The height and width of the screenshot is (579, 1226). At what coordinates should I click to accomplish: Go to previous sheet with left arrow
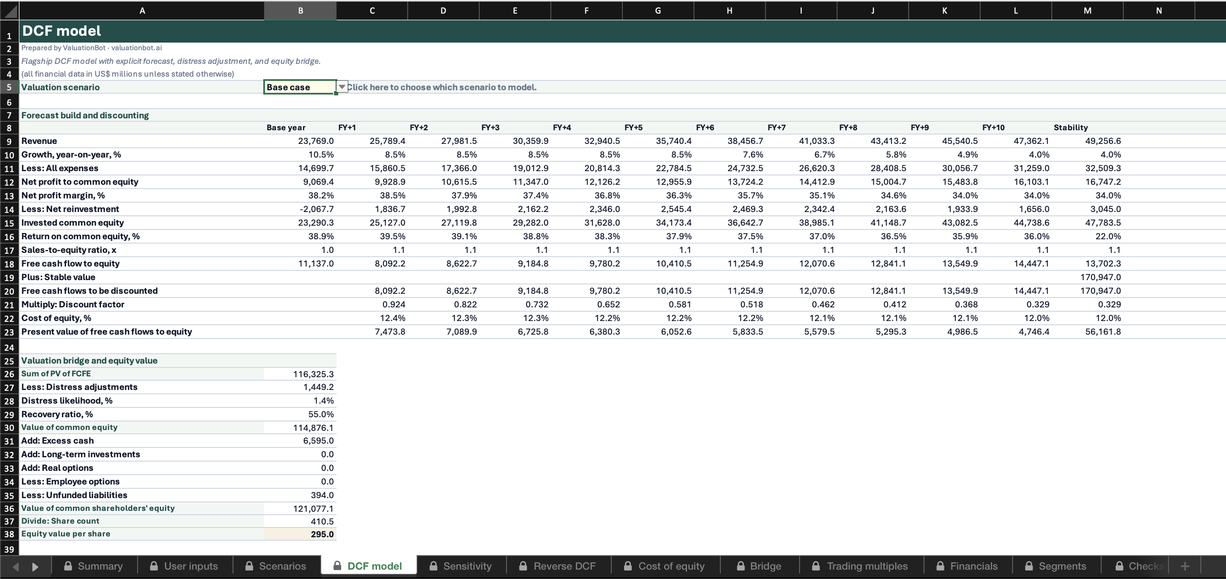(x=16, y=566)
